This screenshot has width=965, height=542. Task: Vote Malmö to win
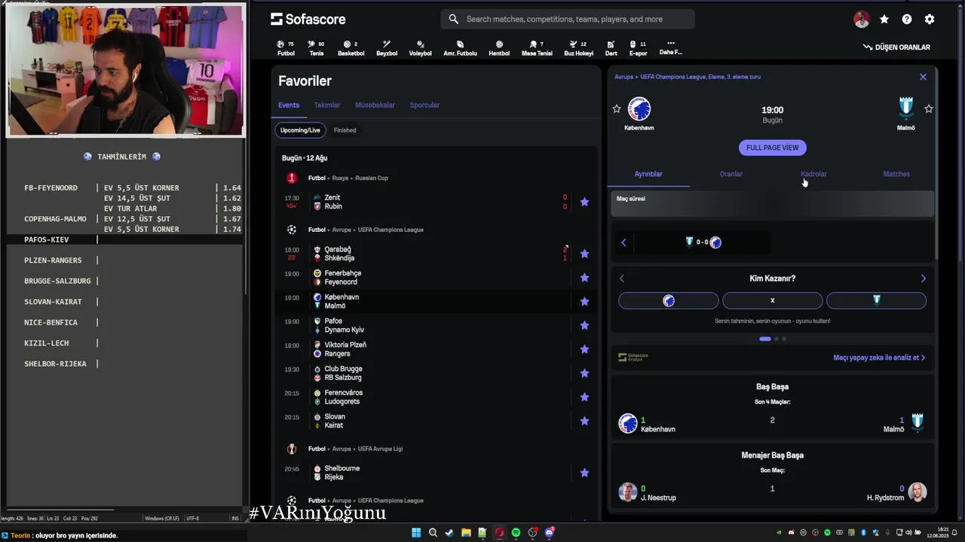[876, 300]
